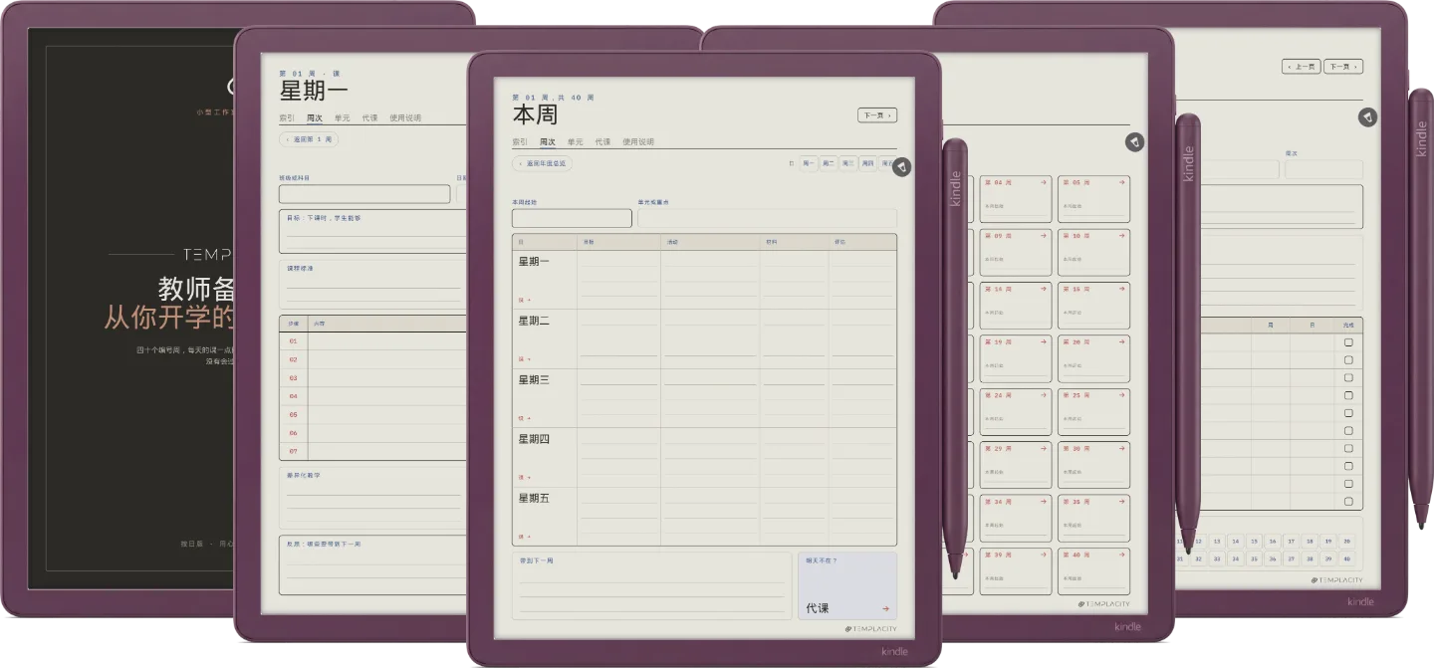Open the 第 05 周 week card
Image resolution: width=1434 pixels, height=668 pixels.
click(1093, 199)
